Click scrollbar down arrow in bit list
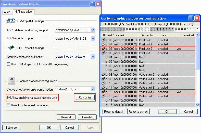Screen dimensions: 201x133 pos(197,105)
